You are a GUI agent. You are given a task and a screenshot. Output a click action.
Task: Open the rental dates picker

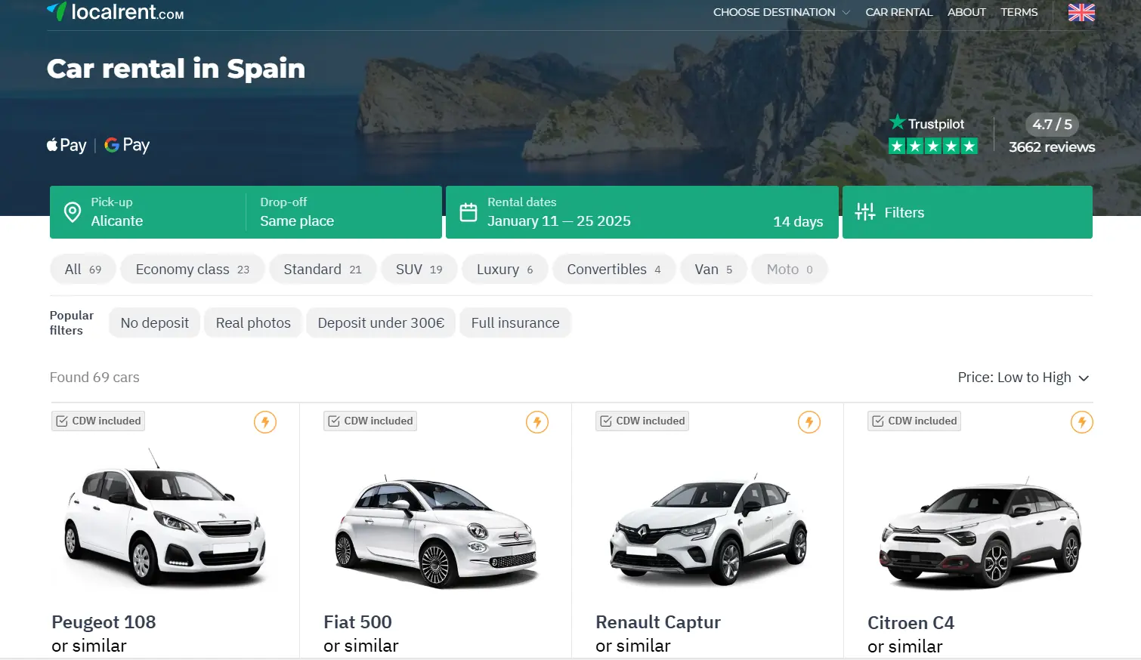tap(642, 212)
